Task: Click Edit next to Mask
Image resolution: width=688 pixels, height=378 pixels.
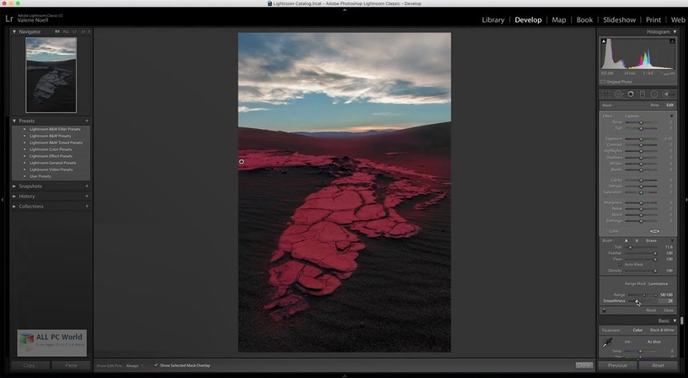Action: 669,105
